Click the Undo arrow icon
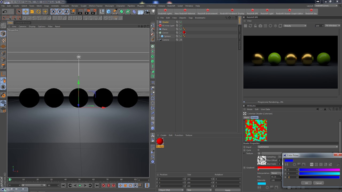This screenshot has width=342, height=192. pyautogui.click(x=5, y=11)
